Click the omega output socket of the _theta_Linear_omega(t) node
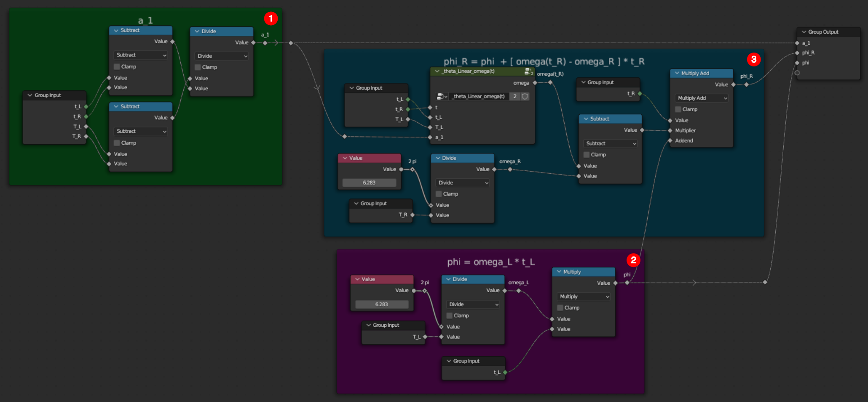The height and width of the screenshot is (402, 868). [535, 83]
